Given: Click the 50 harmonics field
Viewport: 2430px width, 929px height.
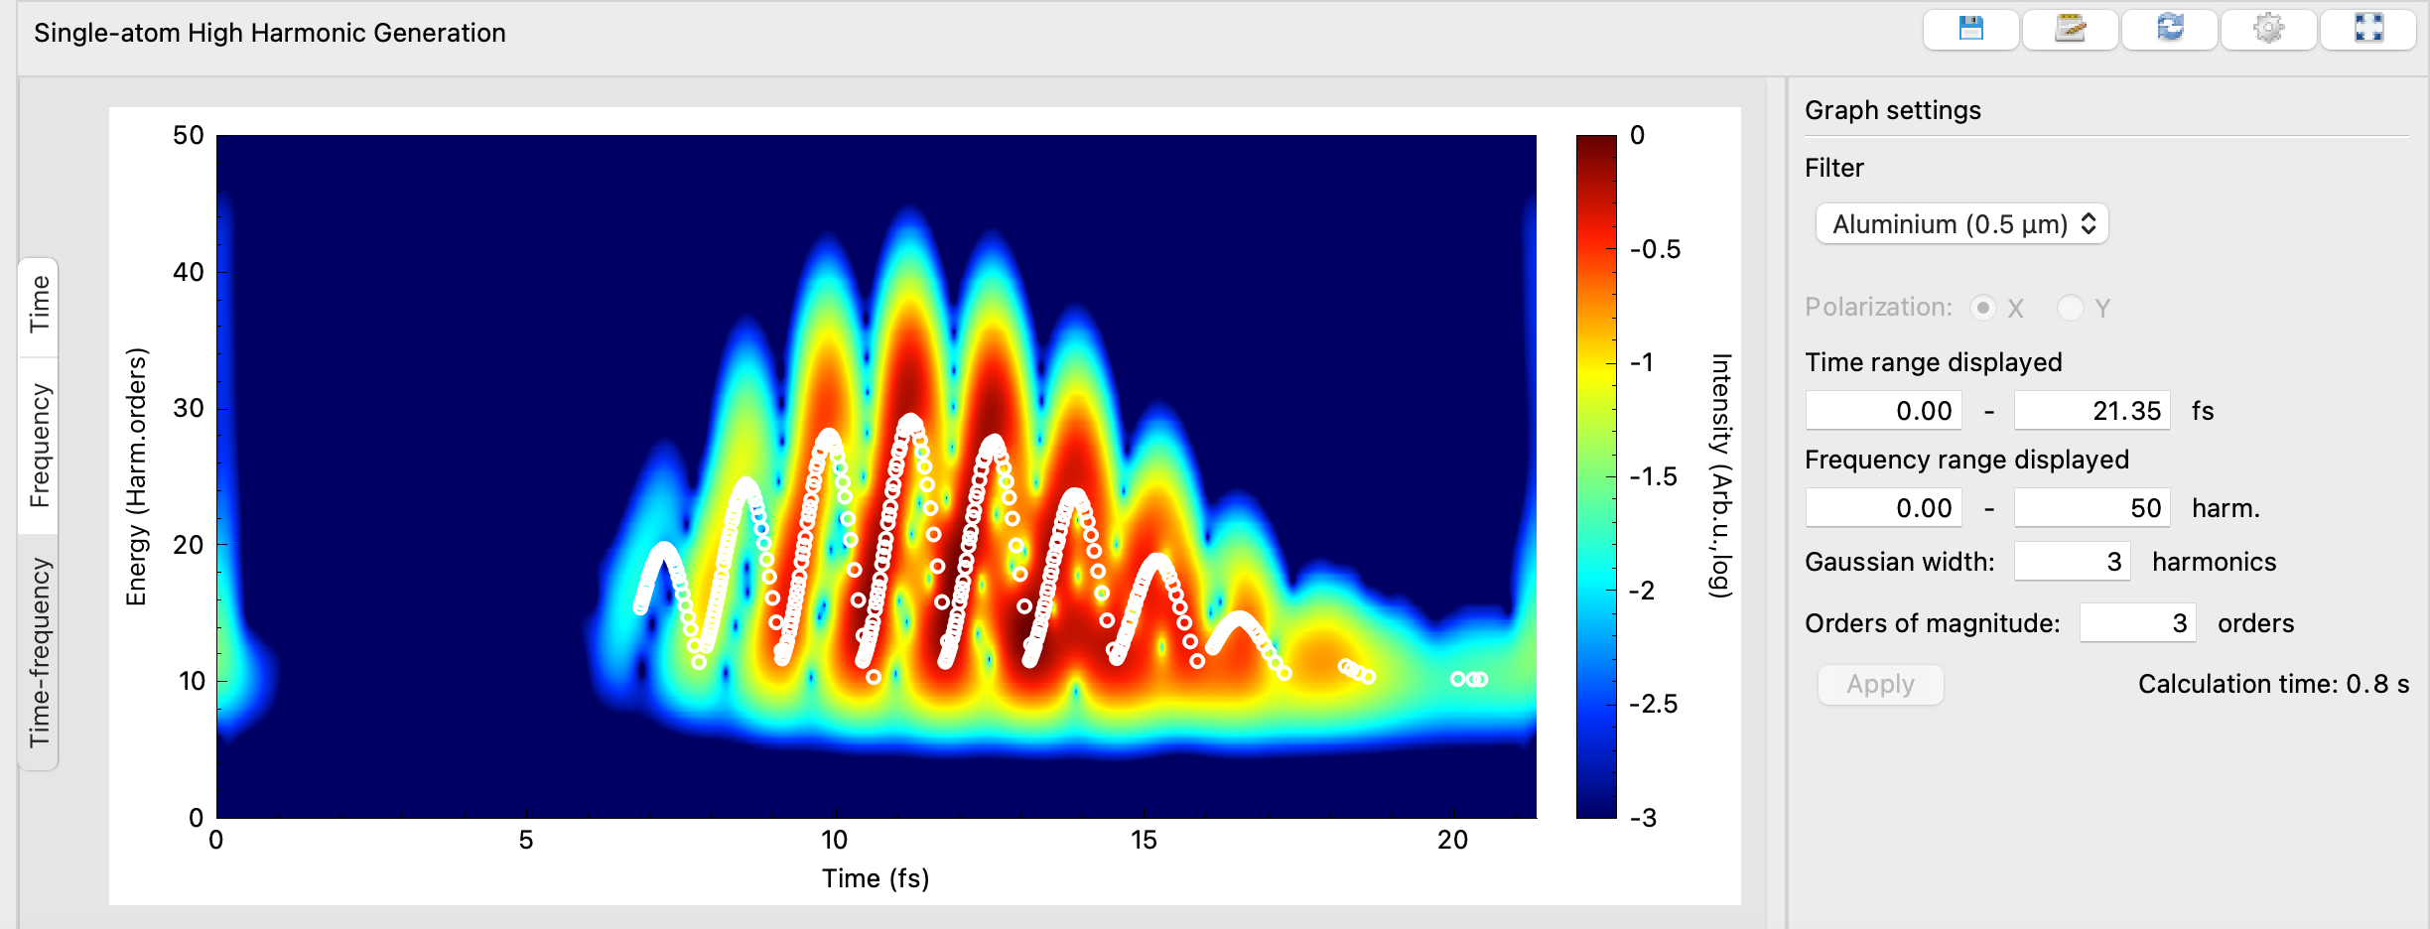Looking at the screenshot, I should pyautogui.click(x=2091, y=507).
